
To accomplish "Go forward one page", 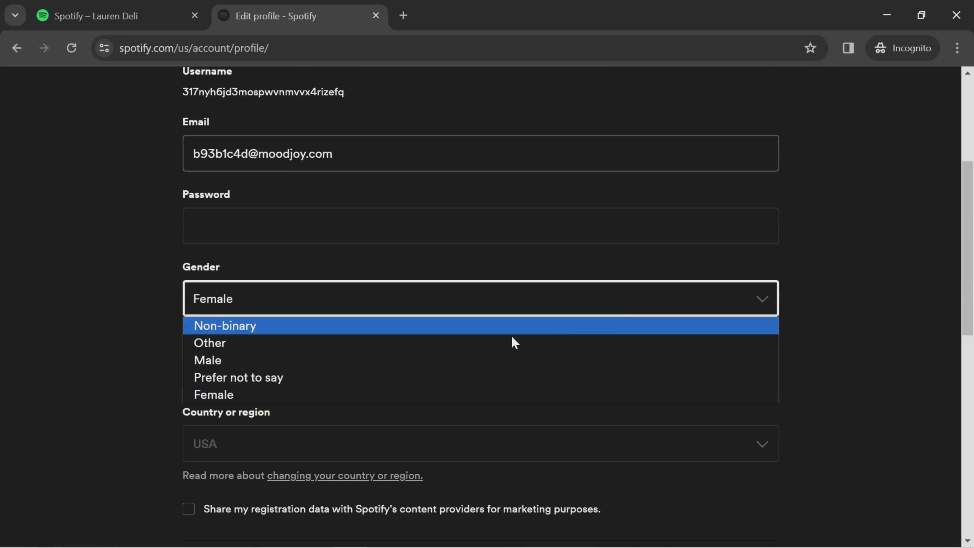I will pos(44,48).
